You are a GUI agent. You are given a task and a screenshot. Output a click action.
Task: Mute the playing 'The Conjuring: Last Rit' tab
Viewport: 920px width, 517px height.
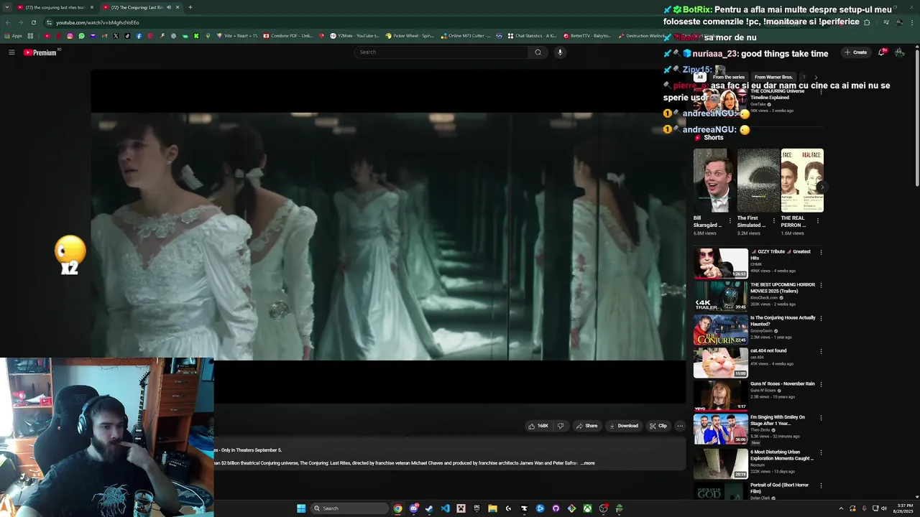(x=169, y=7)
